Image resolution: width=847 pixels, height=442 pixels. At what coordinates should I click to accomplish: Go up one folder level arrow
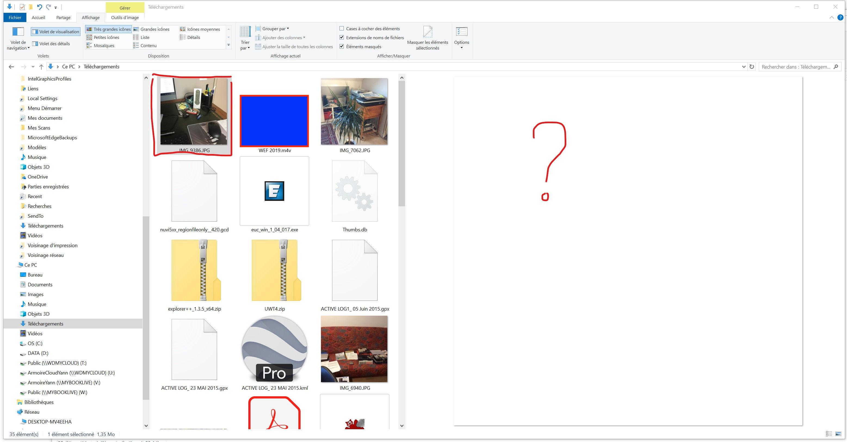point(41,67)
